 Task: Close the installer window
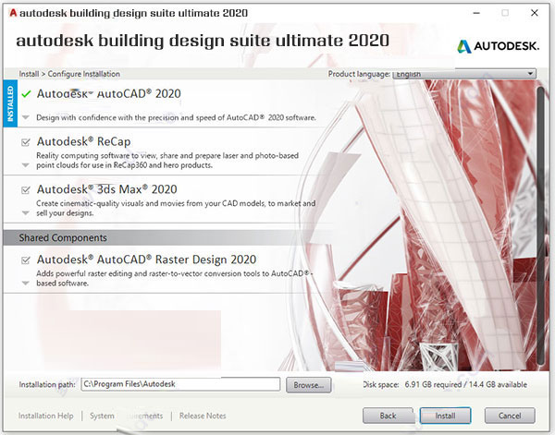tap(535, 13)
